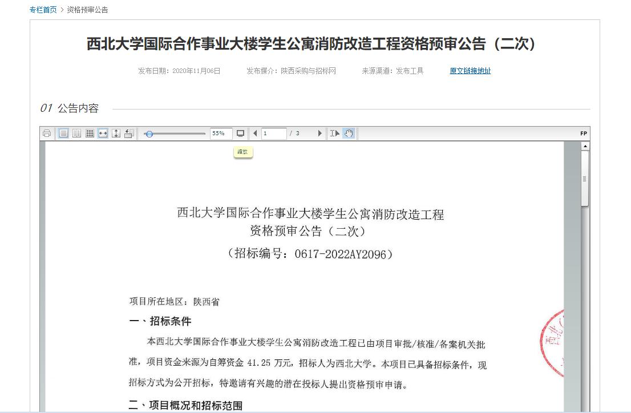Click the 资格预审公告 breadcrumb item
The image size is (631, 413).
point(87,10)
